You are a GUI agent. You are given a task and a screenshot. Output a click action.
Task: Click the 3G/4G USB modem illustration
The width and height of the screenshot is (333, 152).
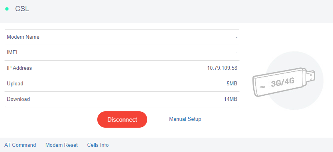(284, 82)
